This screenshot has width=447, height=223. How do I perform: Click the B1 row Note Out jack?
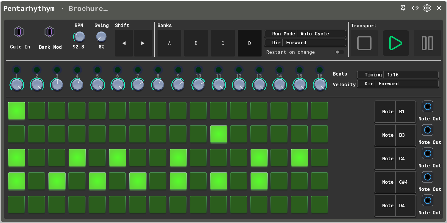pos(427,106)
